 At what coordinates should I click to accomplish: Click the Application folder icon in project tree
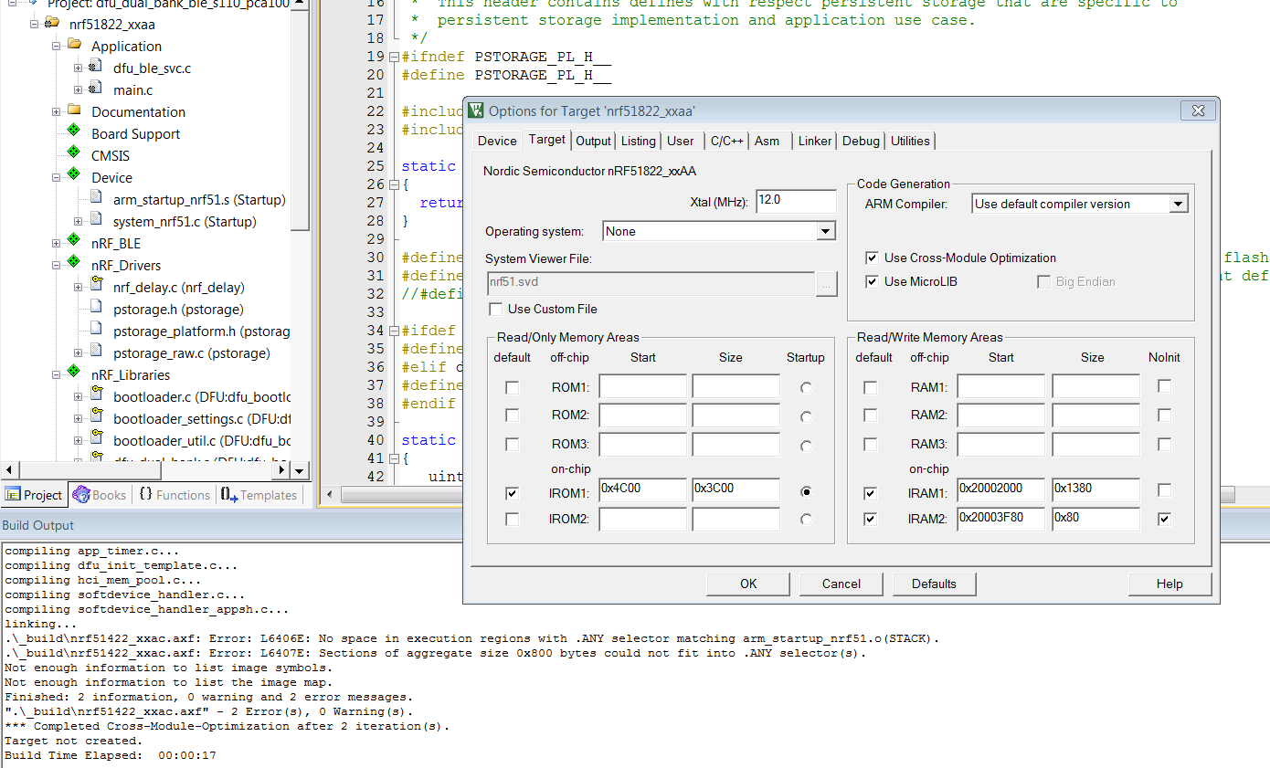(x=74, y=46)
